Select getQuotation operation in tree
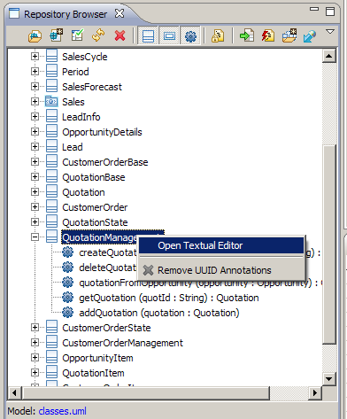The height and width of the screenshot is (419, 347). pyautogui.click(x=169, y=298)
